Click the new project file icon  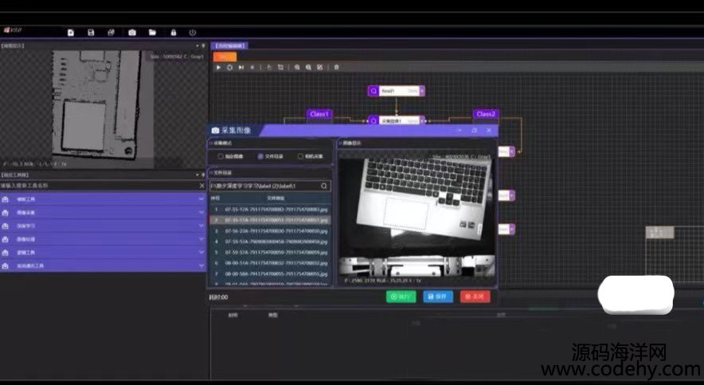point(71,33)
